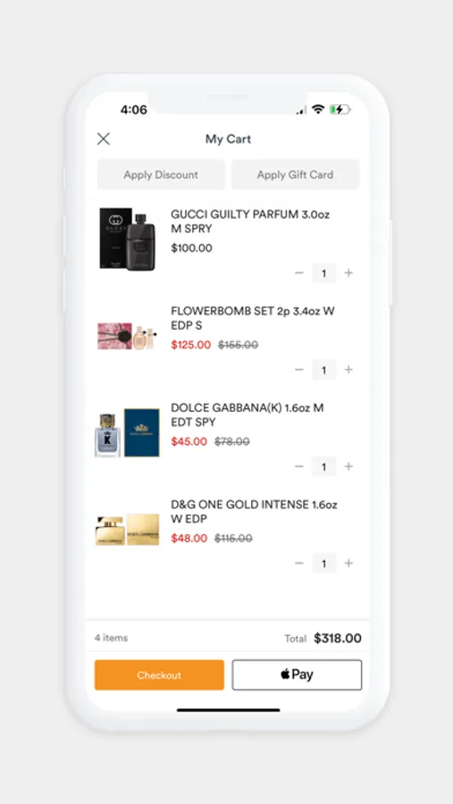
Task: Increase Flowerbomb Set quantity with plus
Action: point(348,370)
